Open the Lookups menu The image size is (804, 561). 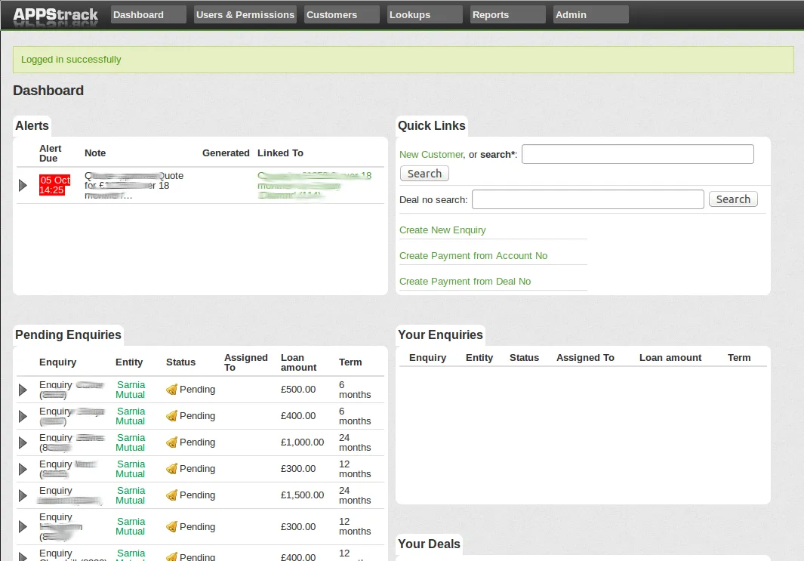click(x=424, y=15)
